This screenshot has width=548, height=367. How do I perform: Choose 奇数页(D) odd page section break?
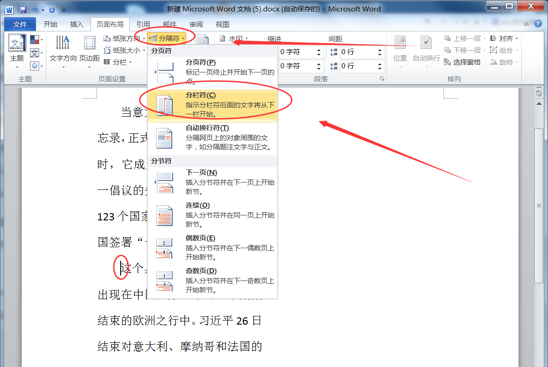pyautogui.click(x=213, y=280)
